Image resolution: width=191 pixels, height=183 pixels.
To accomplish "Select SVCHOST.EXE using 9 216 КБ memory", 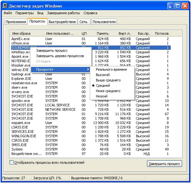I will [91, 114].
